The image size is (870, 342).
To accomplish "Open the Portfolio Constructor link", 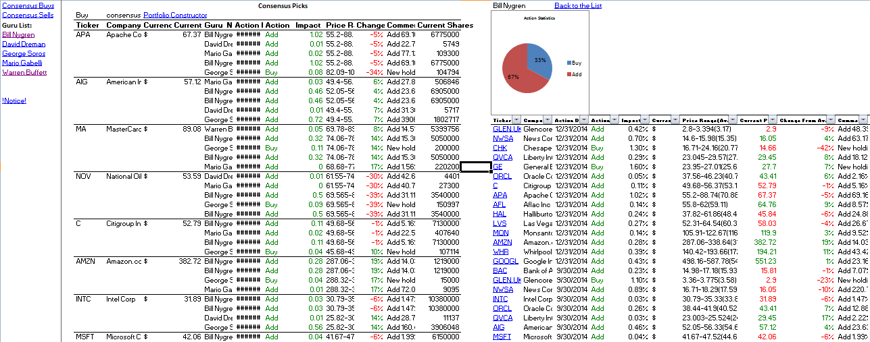I will (174, 15).
